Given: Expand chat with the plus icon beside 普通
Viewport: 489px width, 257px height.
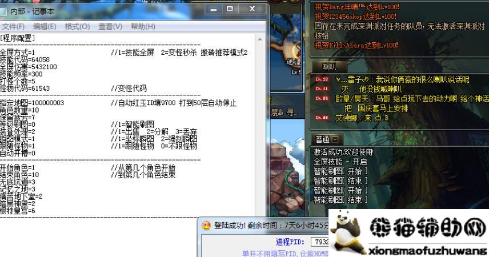Looking at the screenshot, I should pyautogui.click(x=335, y=139).
